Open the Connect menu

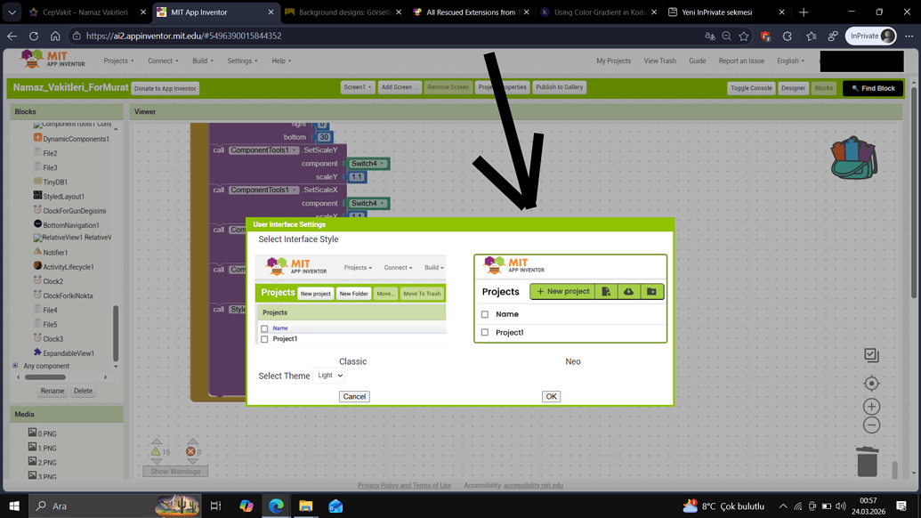tap(163, 61)
